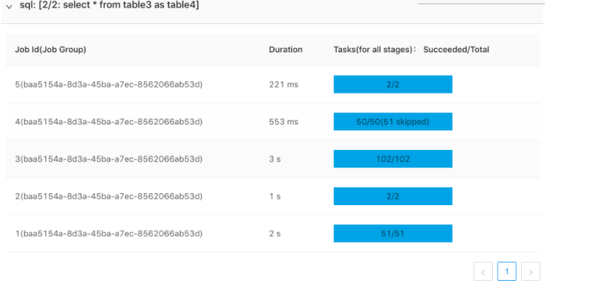This screenshot has width=602, height=290.
Task: Click the Duration column header
Action: coord(286,50)
